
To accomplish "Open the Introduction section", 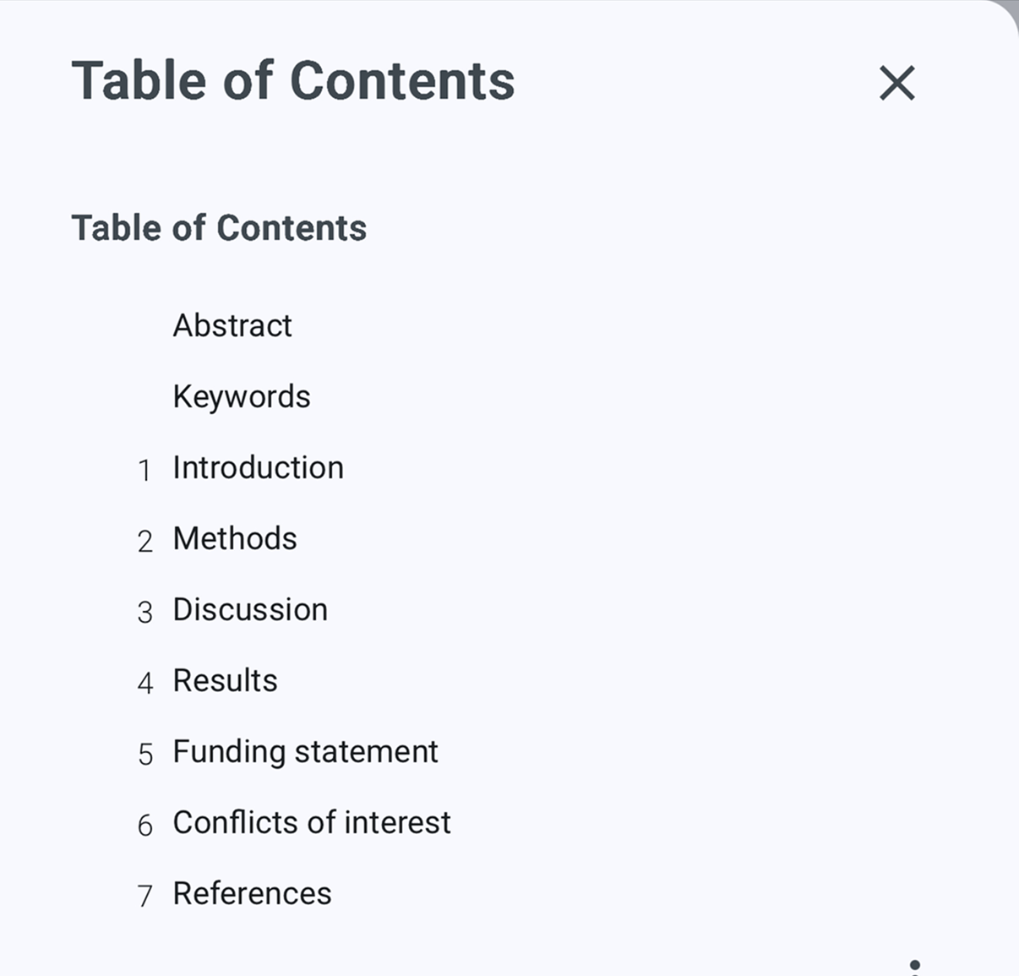I will point(258,467).
